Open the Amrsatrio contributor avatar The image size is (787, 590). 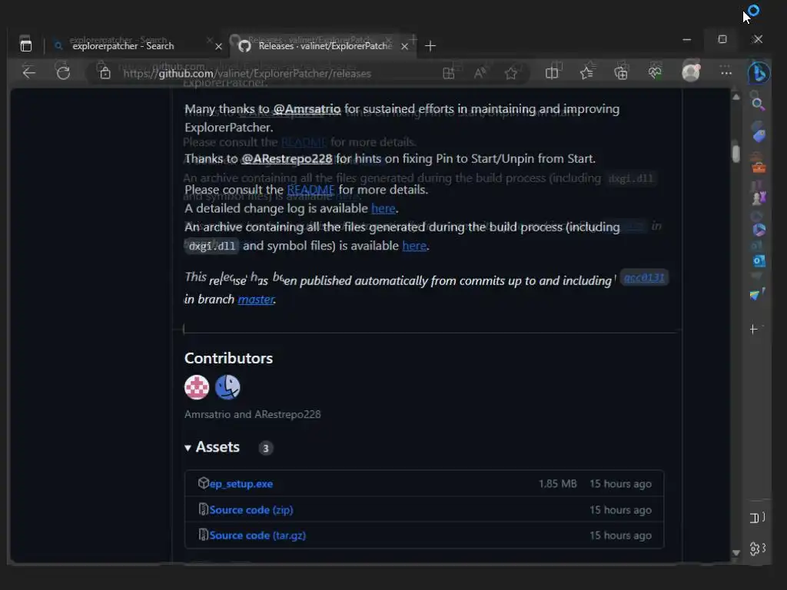coord(197,387)
